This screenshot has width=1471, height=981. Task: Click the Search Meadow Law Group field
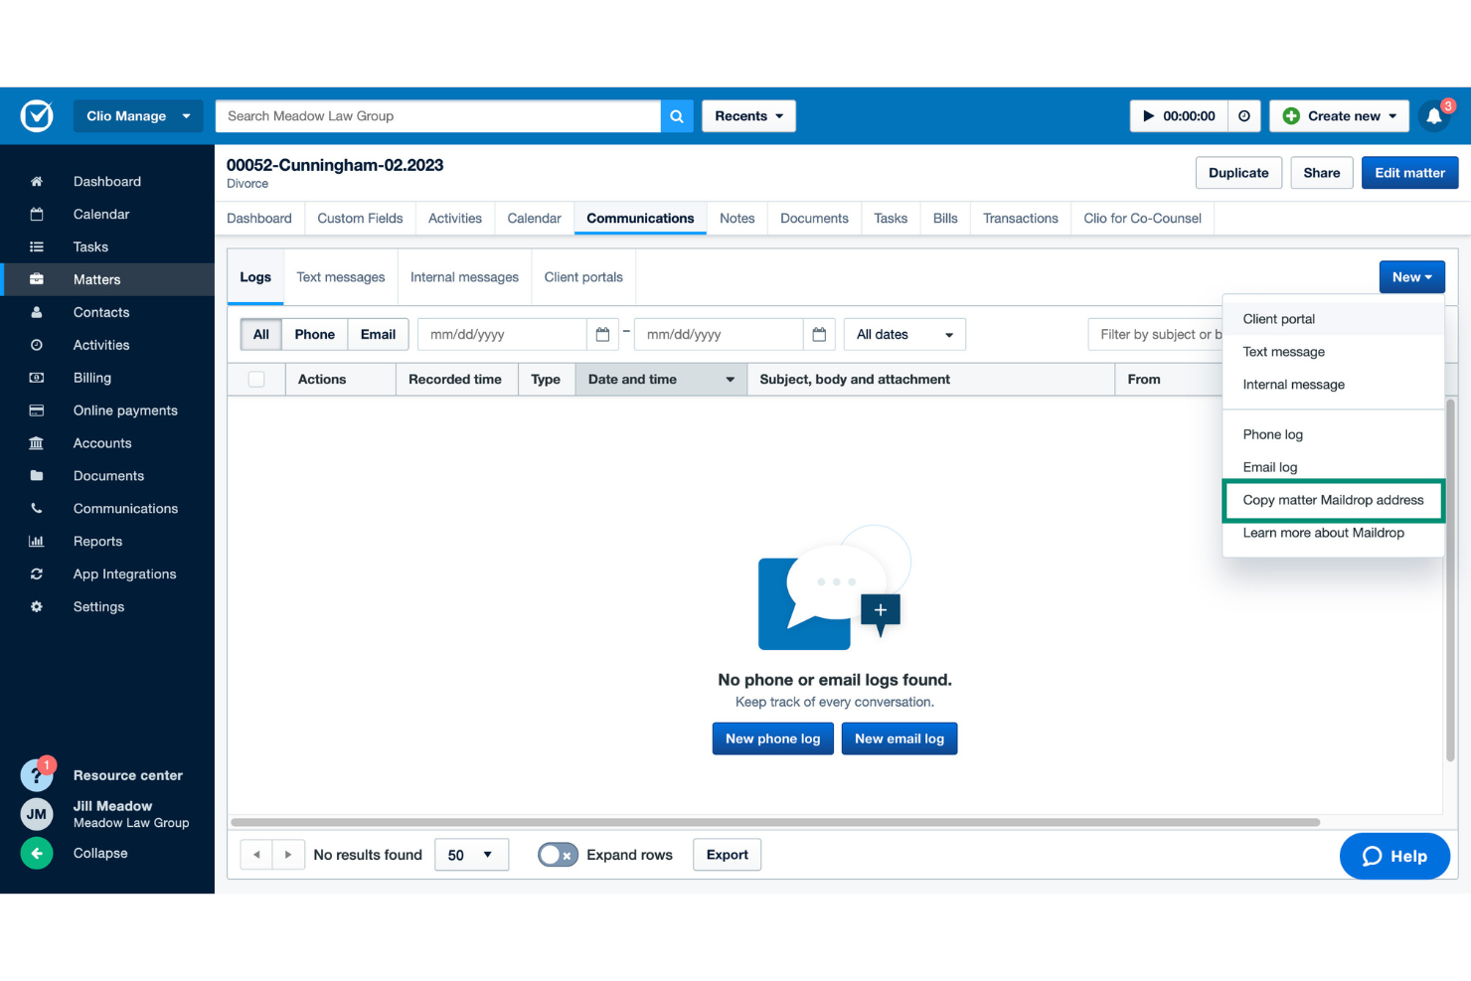pos(438,116)
